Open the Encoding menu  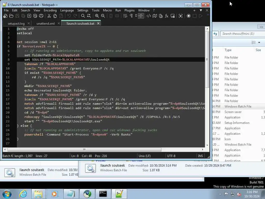pyautogui.click(x=50, y=10)
